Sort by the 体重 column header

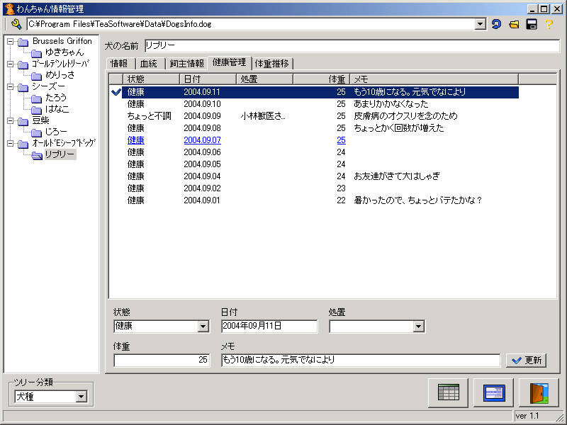(321, 79)
